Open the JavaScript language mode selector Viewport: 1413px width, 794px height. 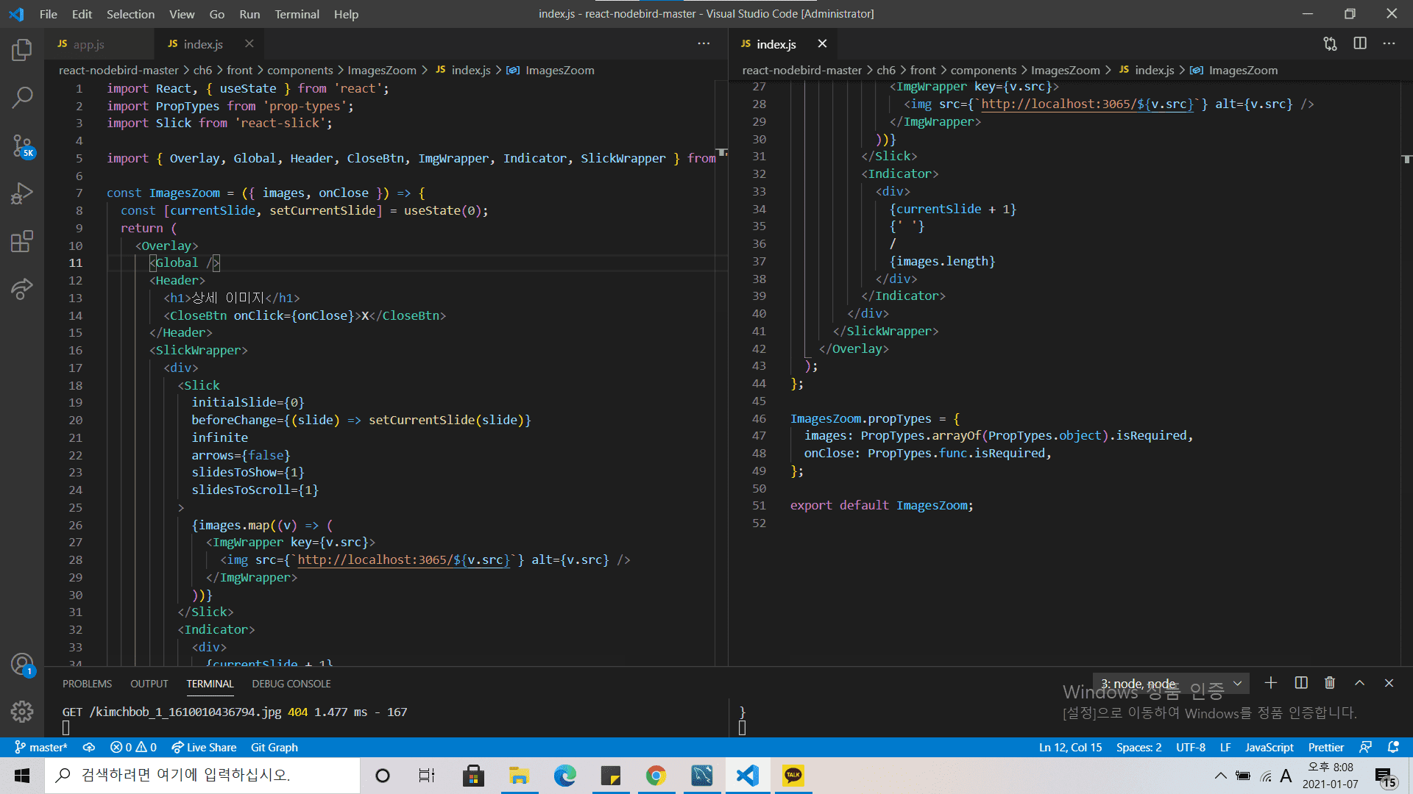pyautogui.click(x=1269, y=747)
